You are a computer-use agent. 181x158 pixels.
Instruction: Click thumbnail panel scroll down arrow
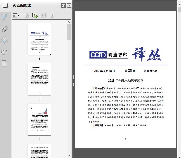[x=69, y=156]
